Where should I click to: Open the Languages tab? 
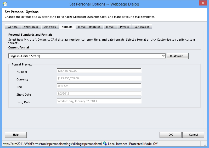coord(142,27)
